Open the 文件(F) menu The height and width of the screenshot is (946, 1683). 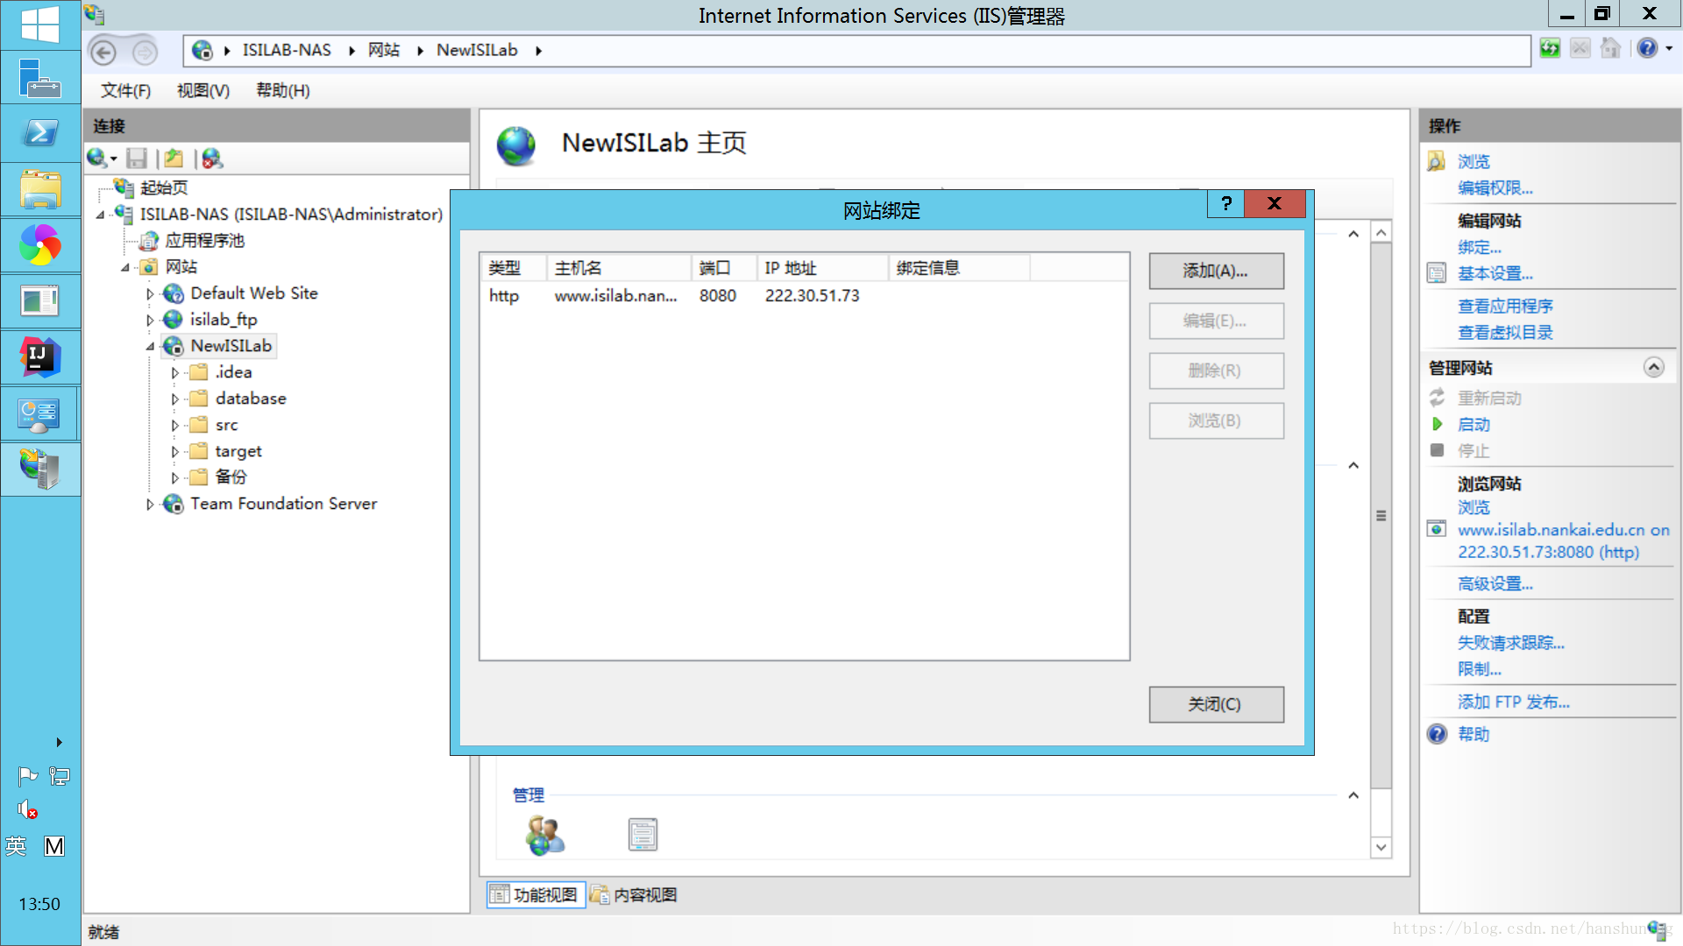(x=125, y=90)
